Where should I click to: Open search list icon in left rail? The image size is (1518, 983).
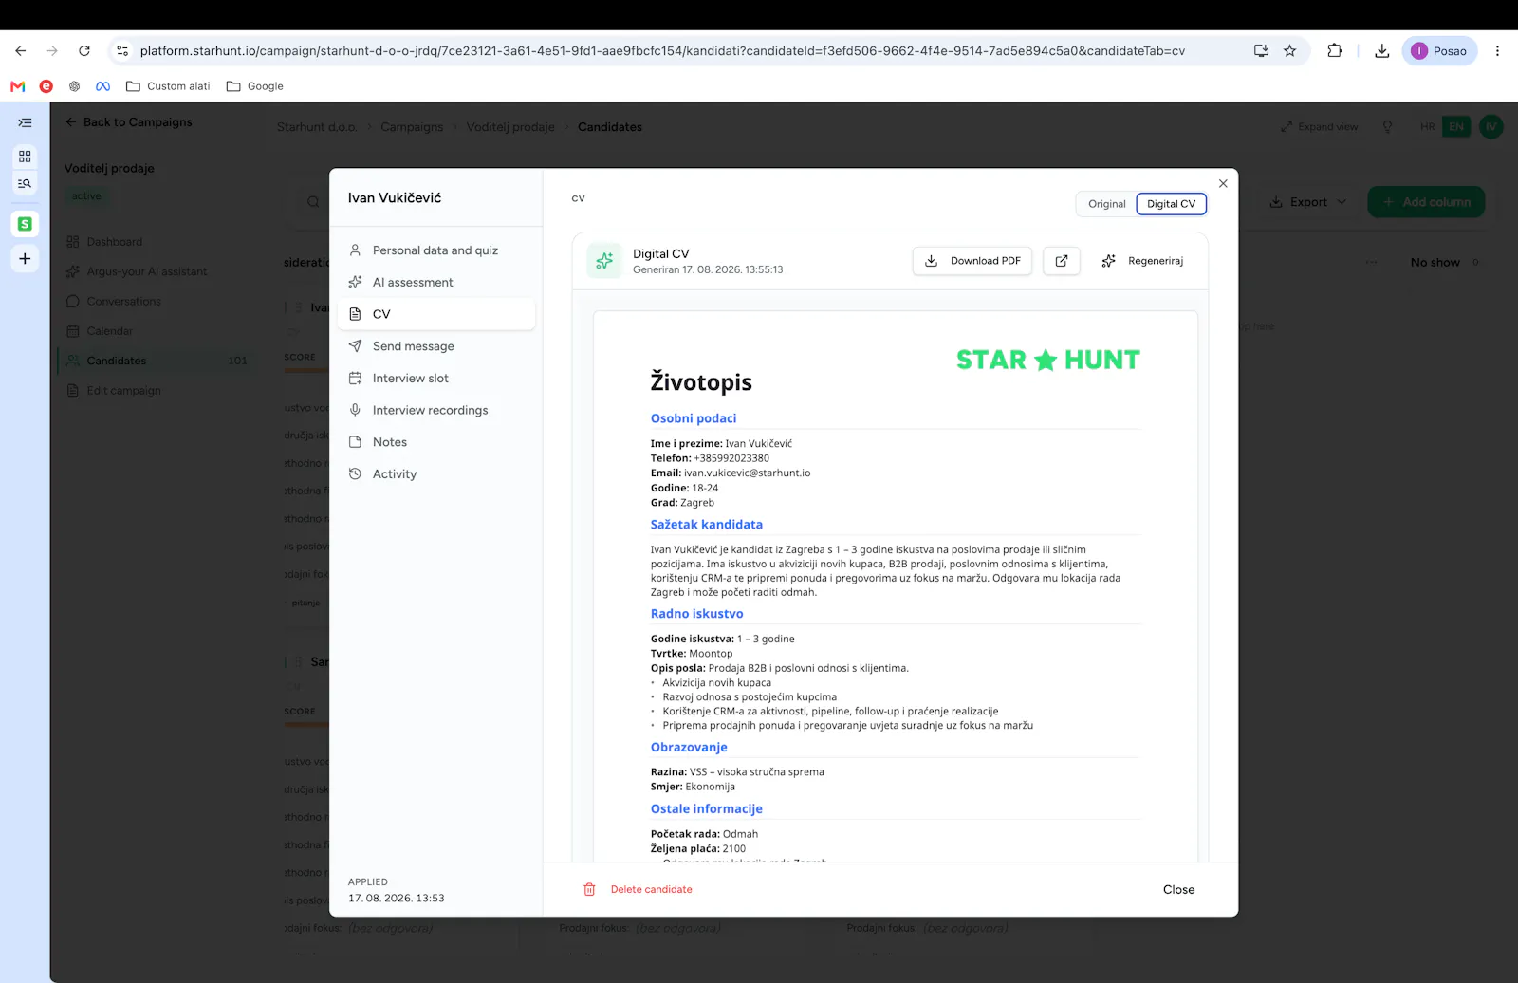pos(25,184)
